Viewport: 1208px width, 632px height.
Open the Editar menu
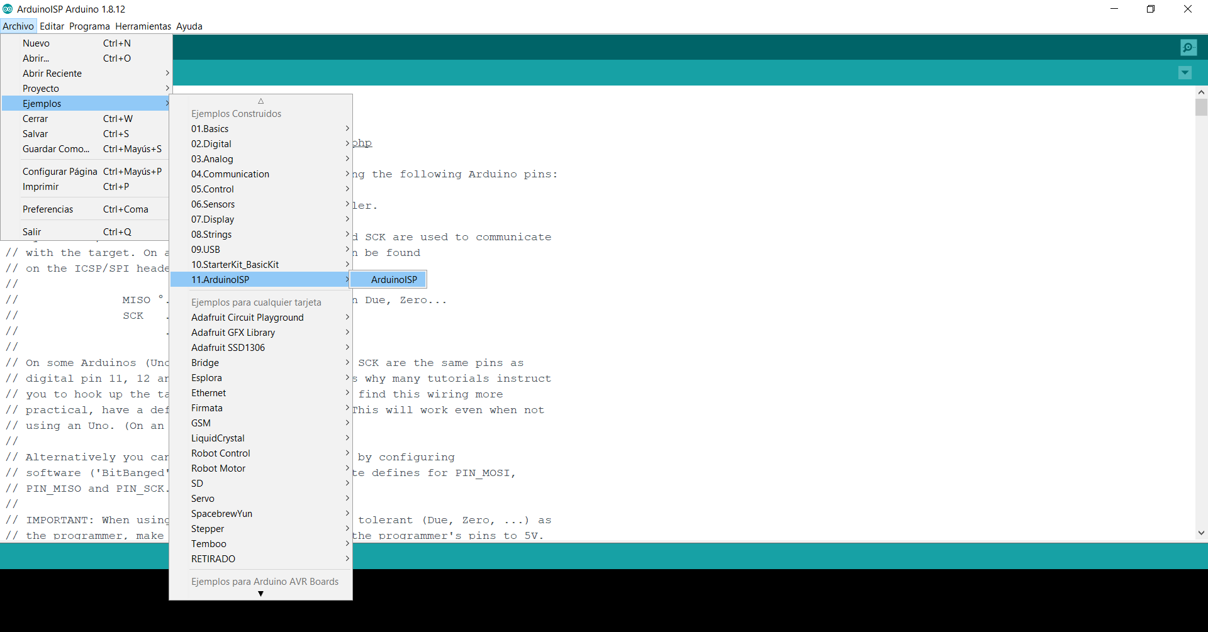pyautogui.click(x=52, y=26)
